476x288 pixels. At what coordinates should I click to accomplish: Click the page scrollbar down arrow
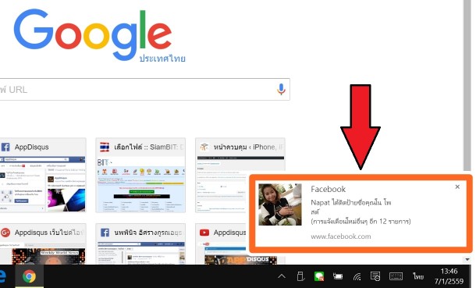click(x=467, y=259)
